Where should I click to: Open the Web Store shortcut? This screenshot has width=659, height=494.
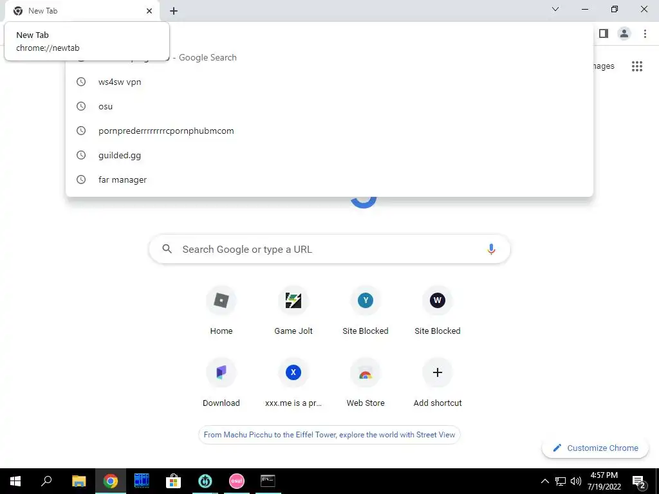pos(366,383)
